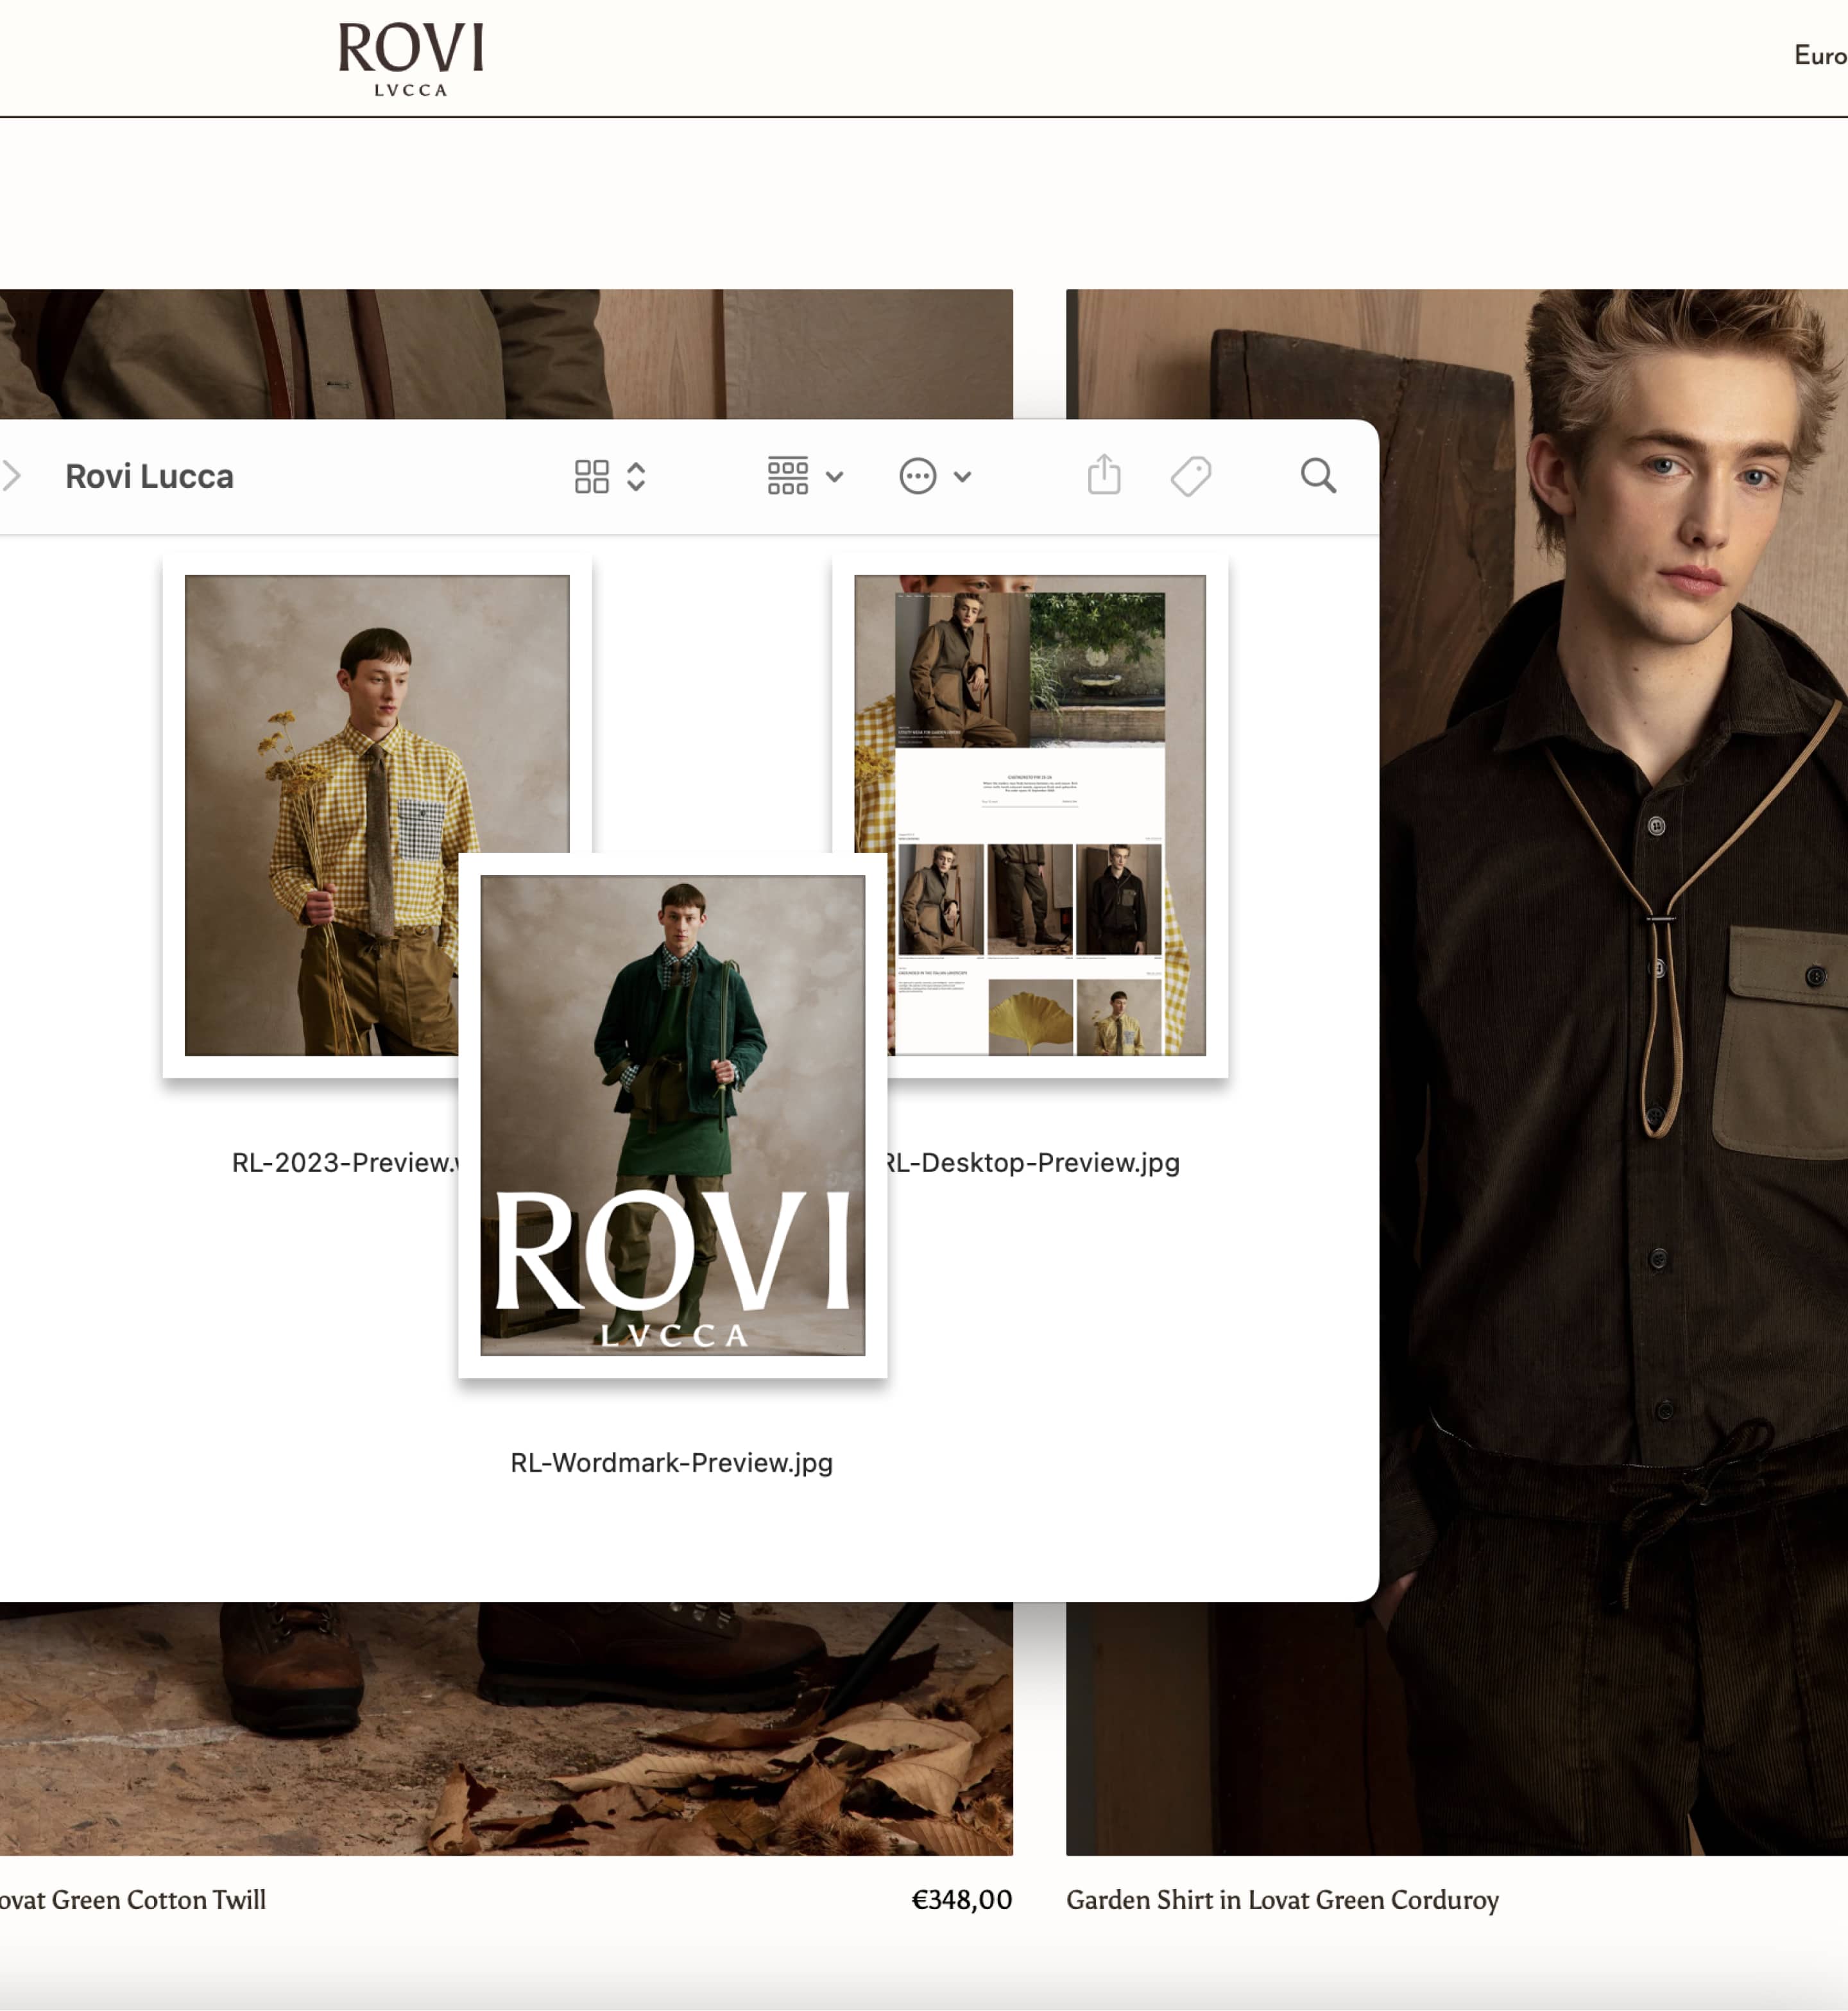Click the Tags icon in toolbar

[1190, 476]
